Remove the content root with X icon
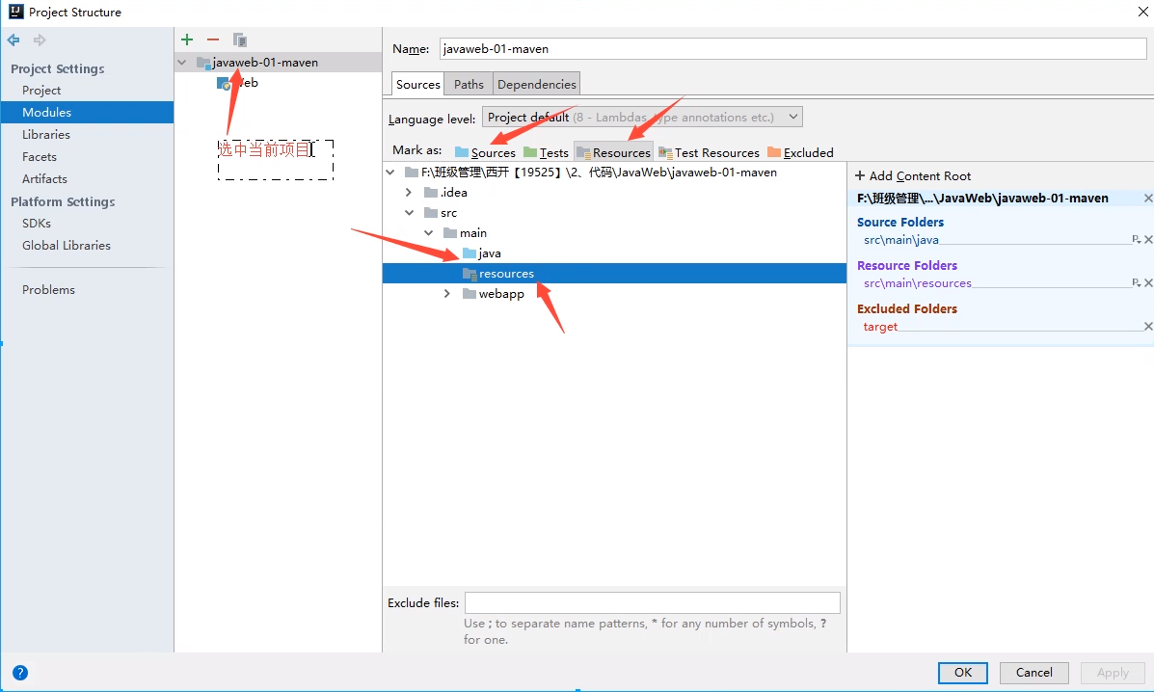This screenshot has height=692, width=1154. coord(1147,199)
